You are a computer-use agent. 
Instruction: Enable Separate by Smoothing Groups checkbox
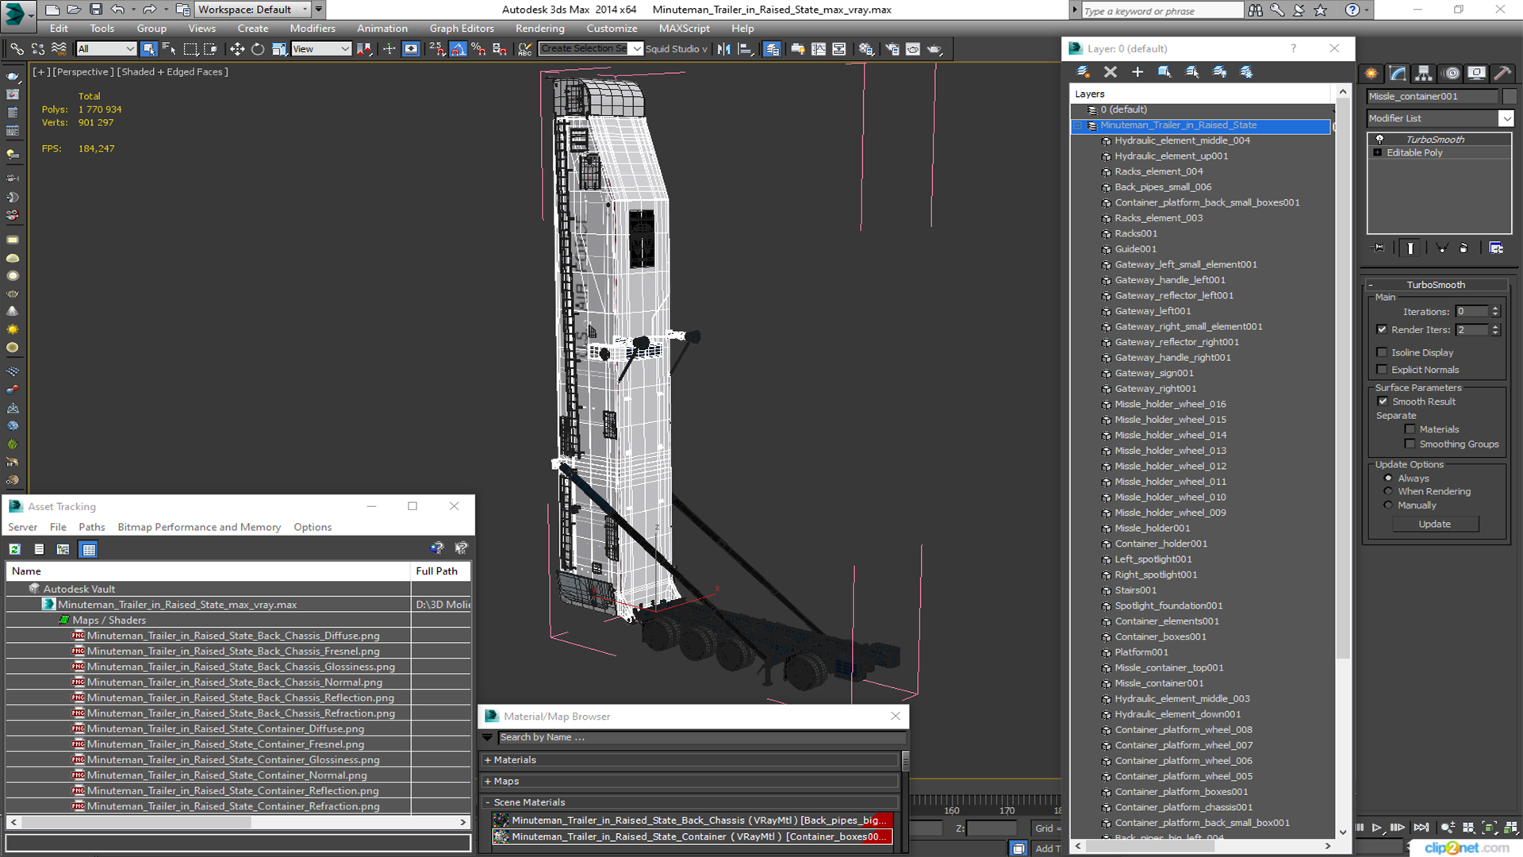[x=1410, y=444]
